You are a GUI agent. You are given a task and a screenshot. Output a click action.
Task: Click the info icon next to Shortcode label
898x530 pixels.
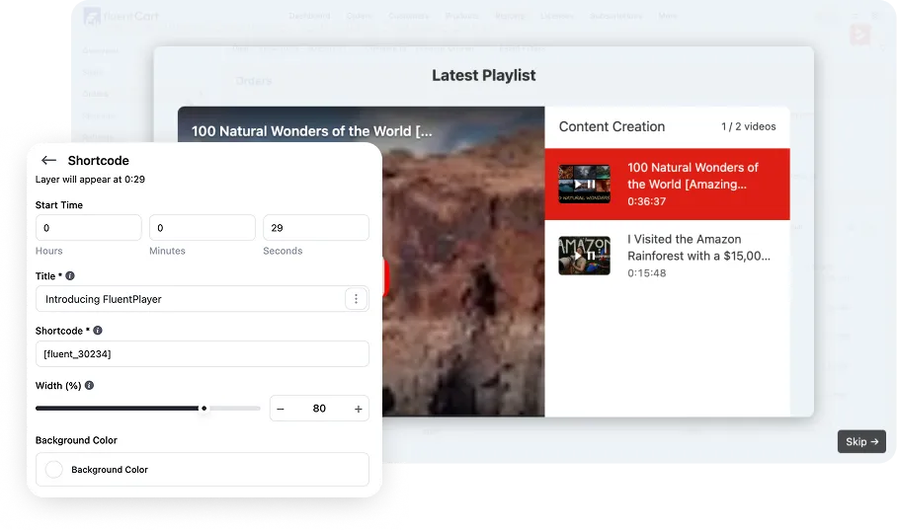[97, 331]
